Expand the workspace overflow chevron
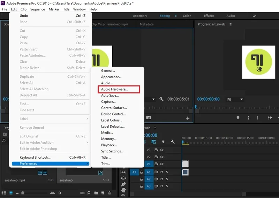This screenshot has height=198, width=279. 254,16
